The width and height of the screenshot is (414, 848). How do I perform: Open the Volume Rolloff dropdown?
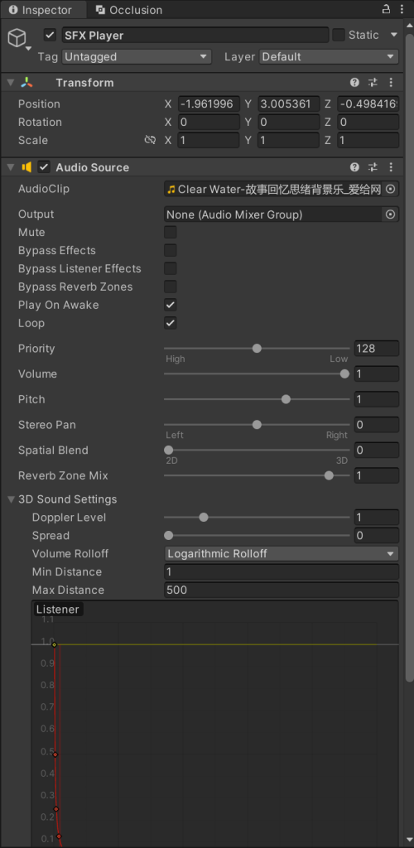(281, 554)
